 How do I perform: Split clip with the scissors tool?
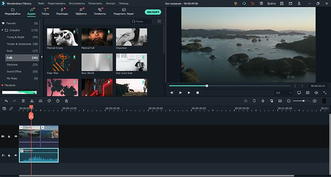coord(32,101)
